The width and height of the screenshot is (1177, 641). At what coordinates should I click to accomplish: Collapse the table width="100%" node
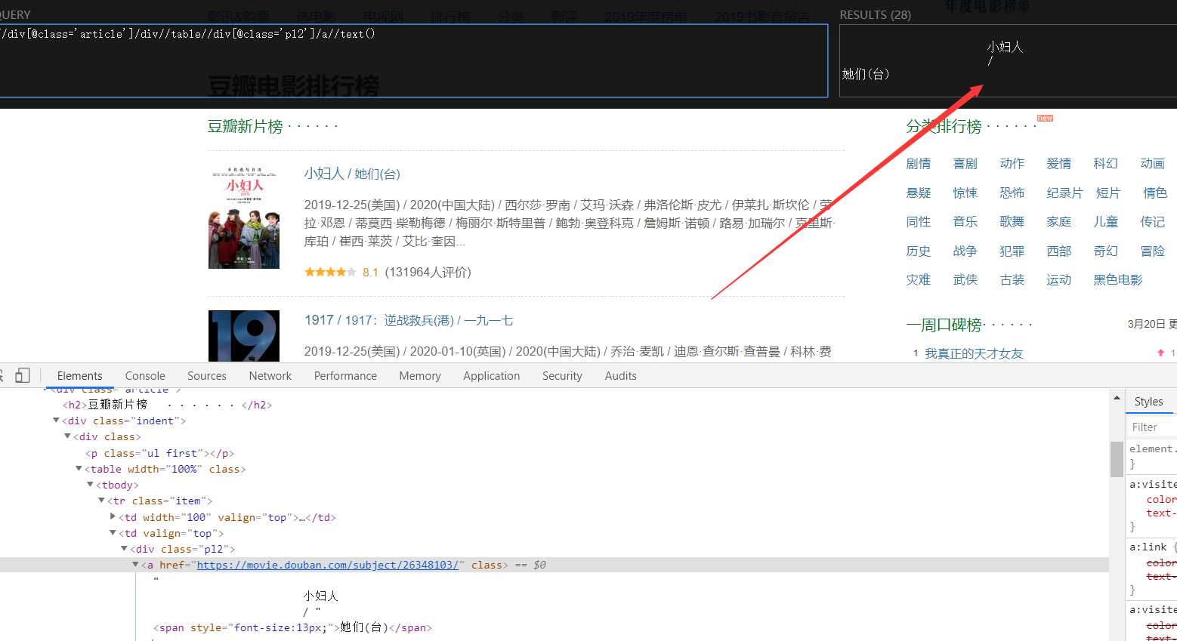tap(79, 469)
